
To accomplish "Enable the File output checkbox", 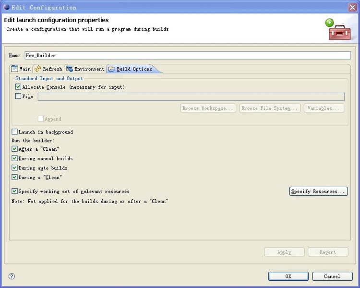I will (18, 96).
